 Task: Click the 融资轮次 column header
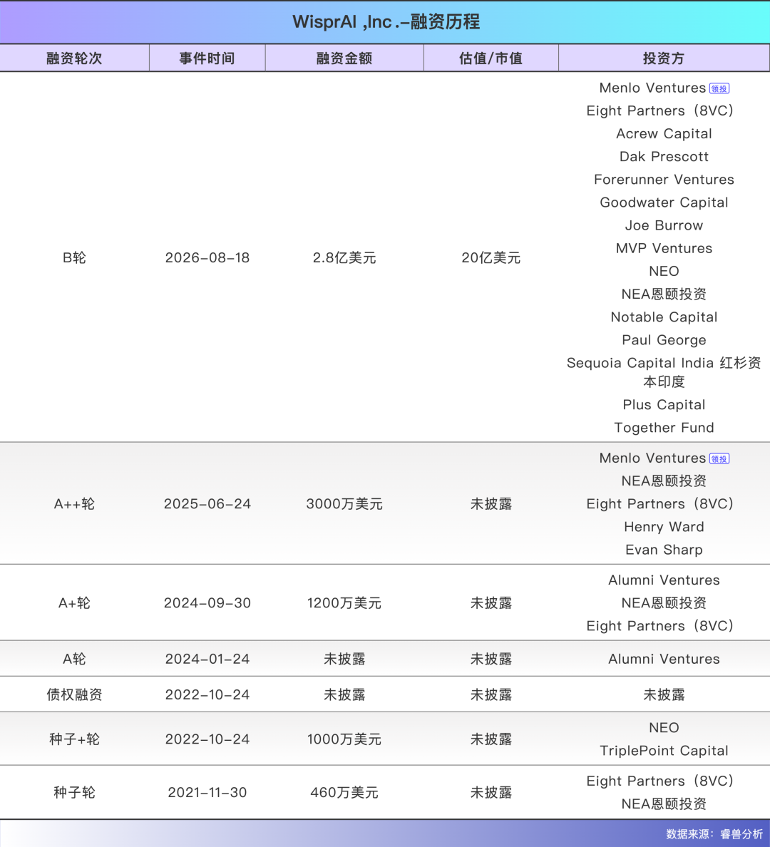[x=75, y=58]
